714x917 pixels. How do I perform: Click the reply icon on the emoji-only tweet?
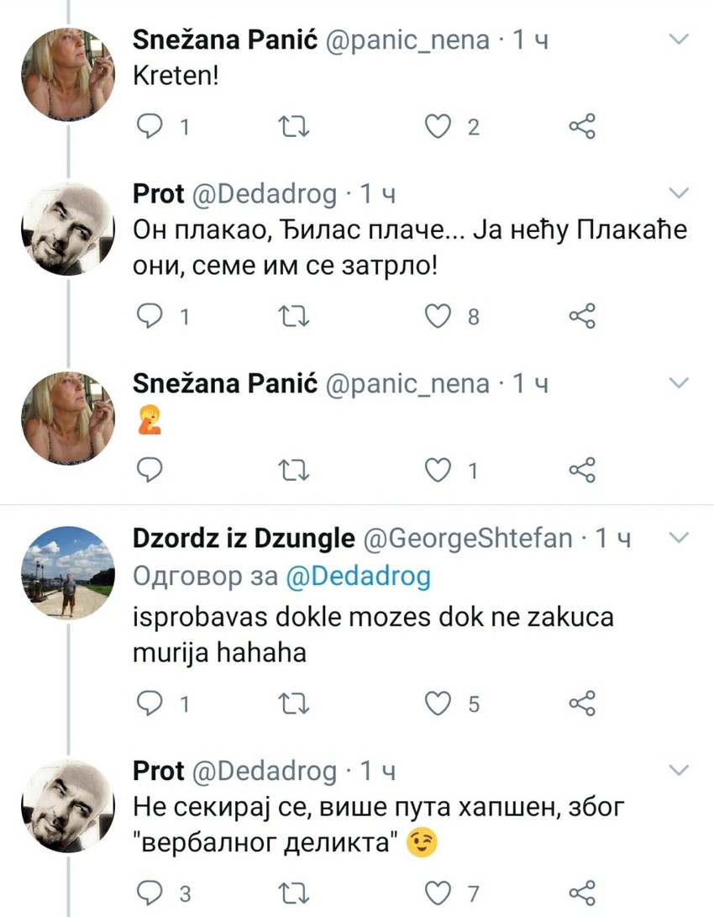pos(150,472)
